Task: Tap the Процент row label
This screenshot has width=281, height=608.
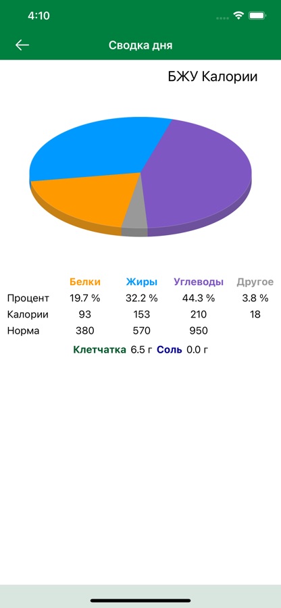Action: click(x=28, y=298)
